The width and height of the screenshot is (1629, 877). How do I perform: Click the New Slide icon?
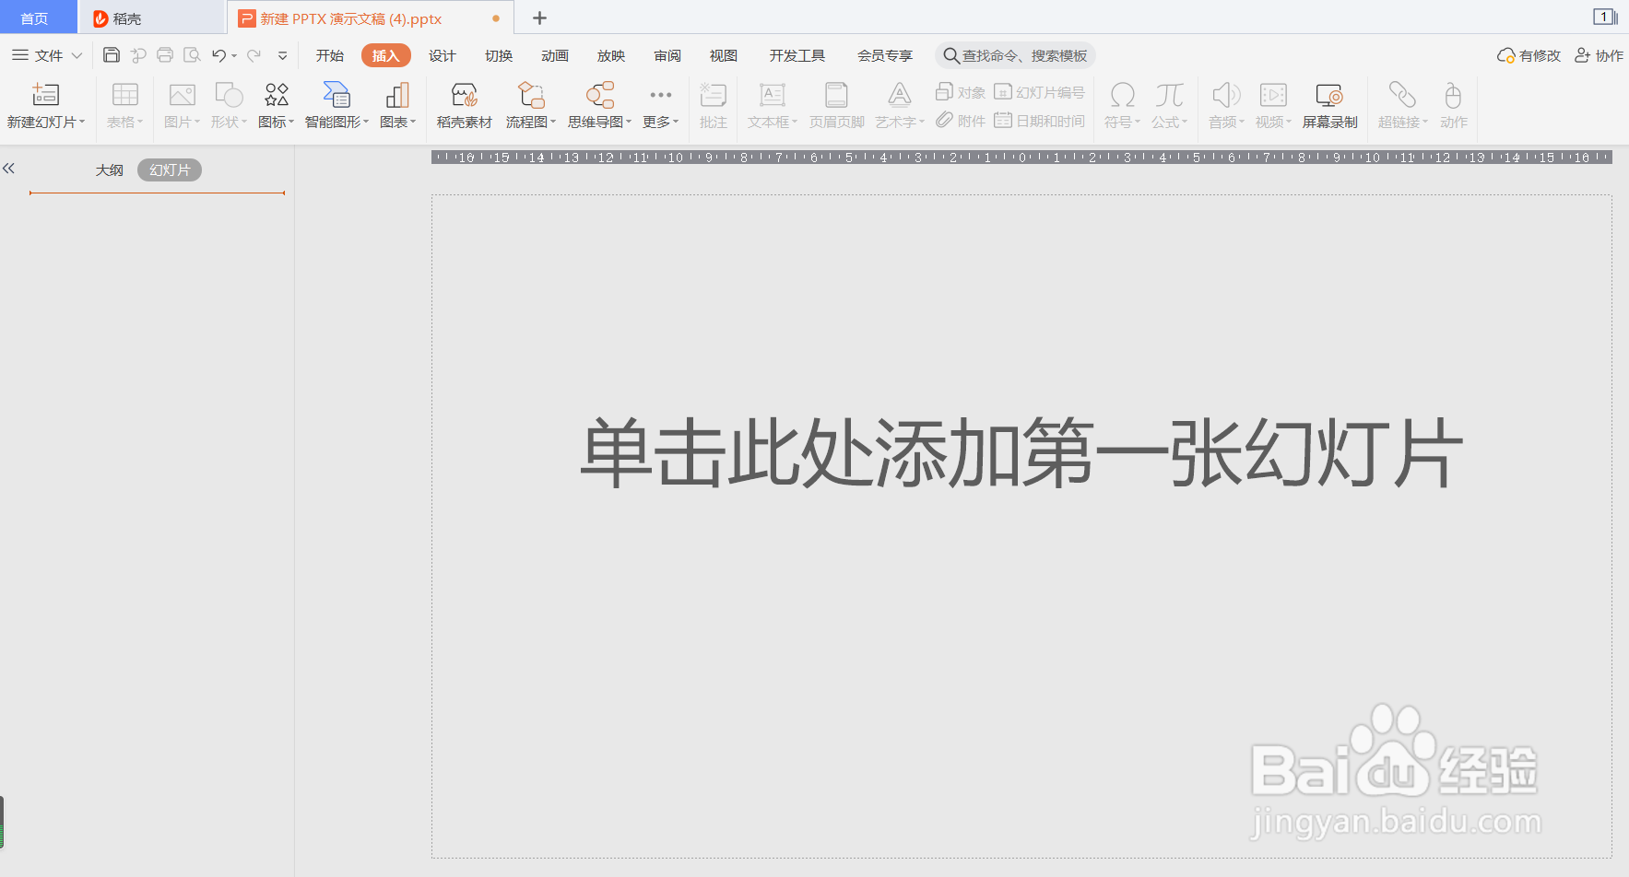(45, 94)
